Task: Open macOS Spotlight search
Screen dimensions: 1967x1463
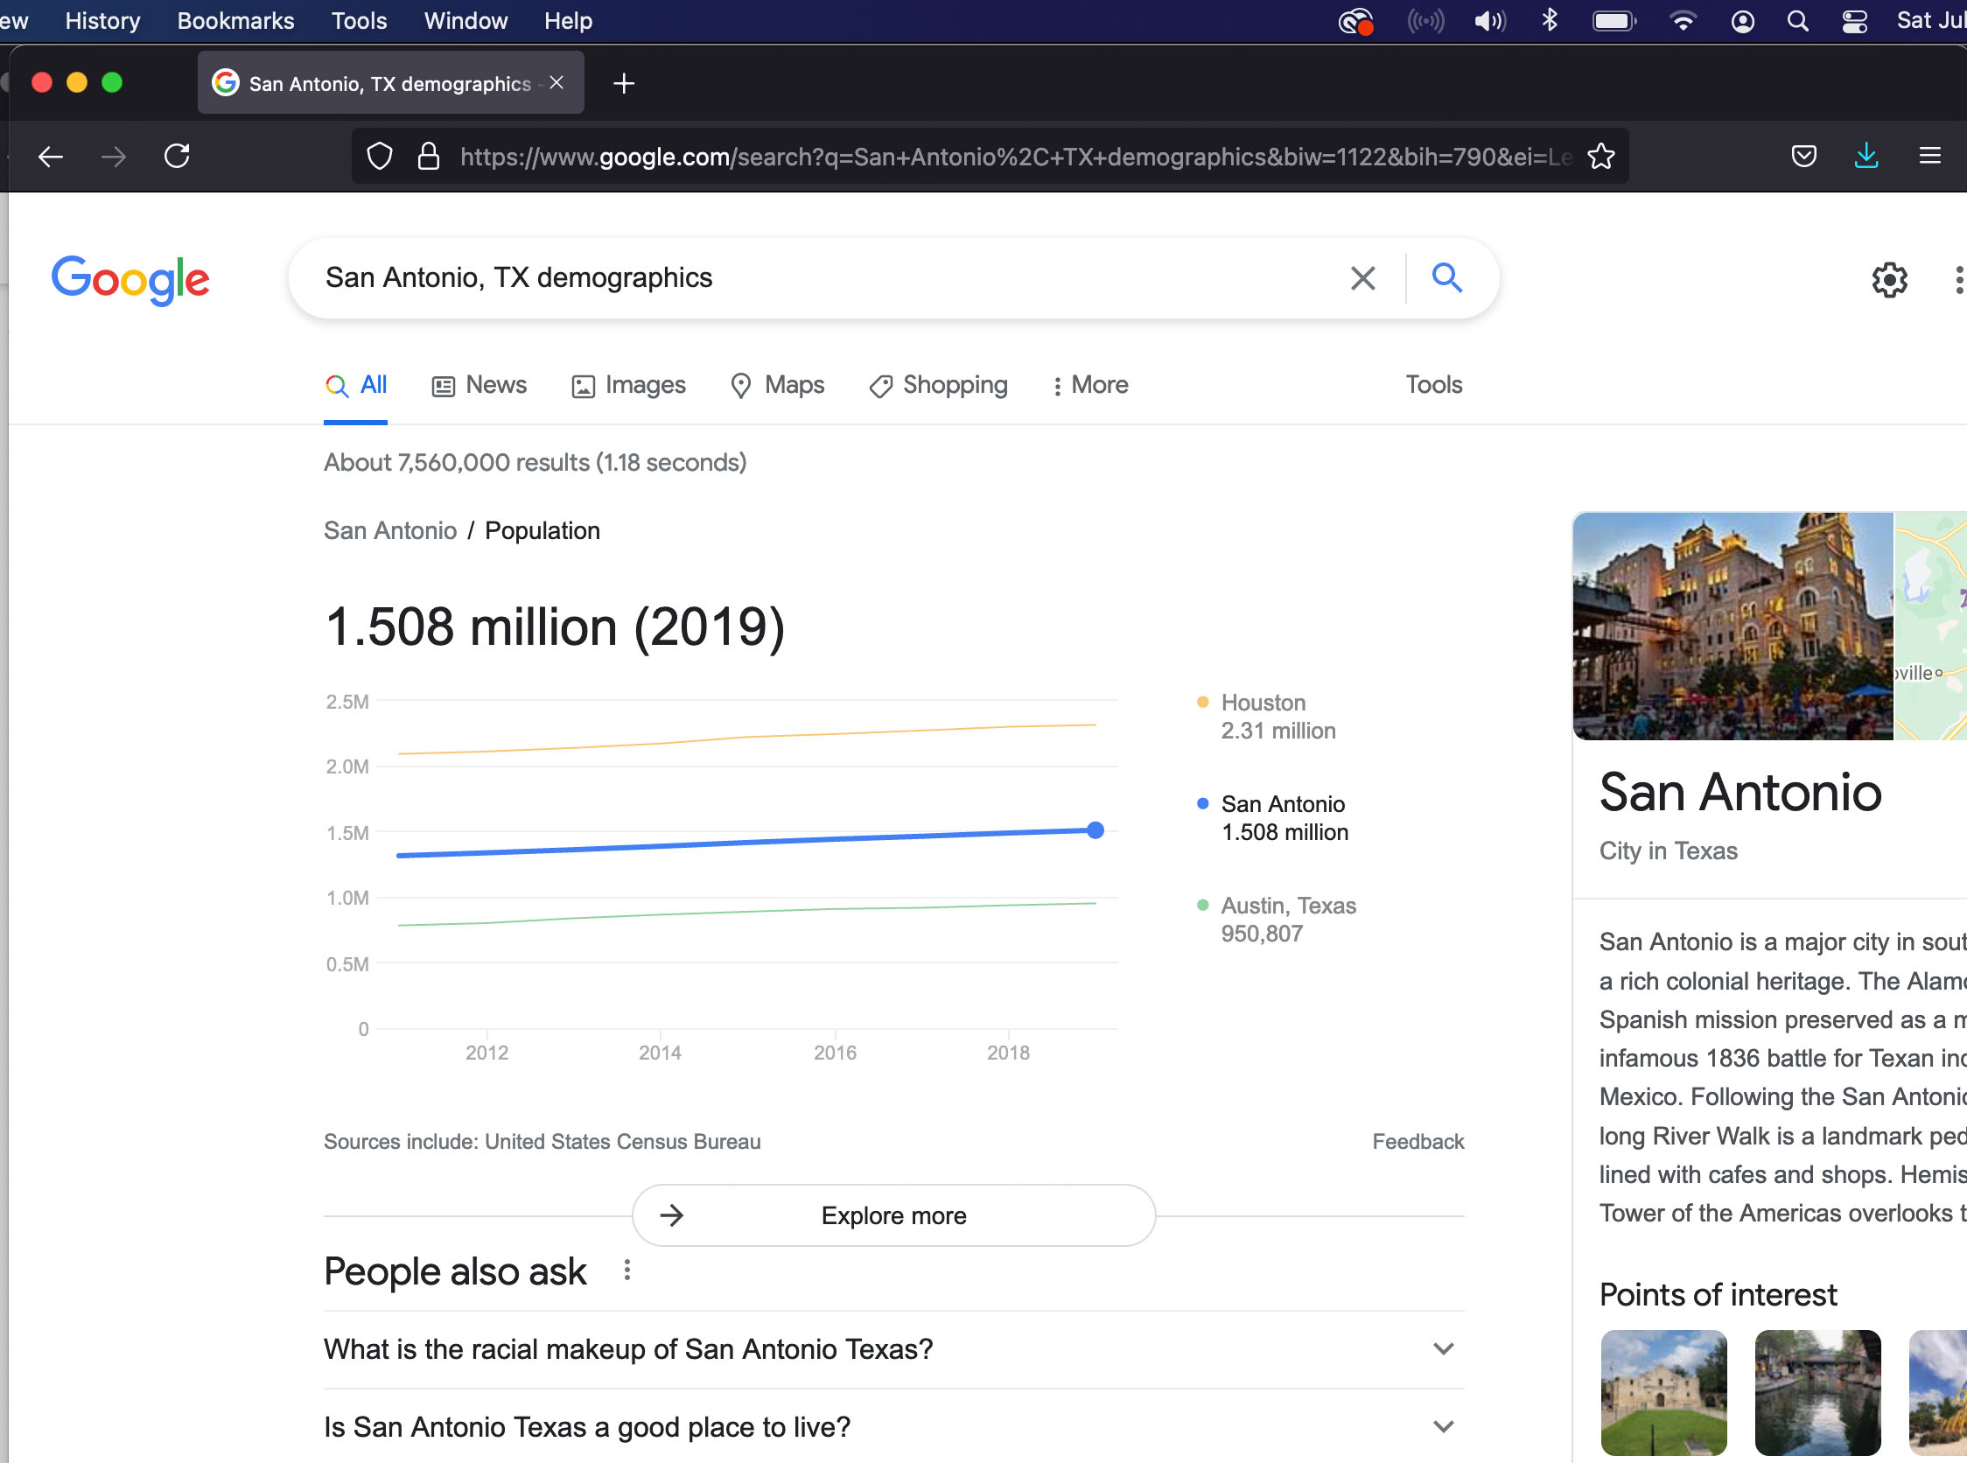Action: pyautogui.click(x=1798, y=21)
